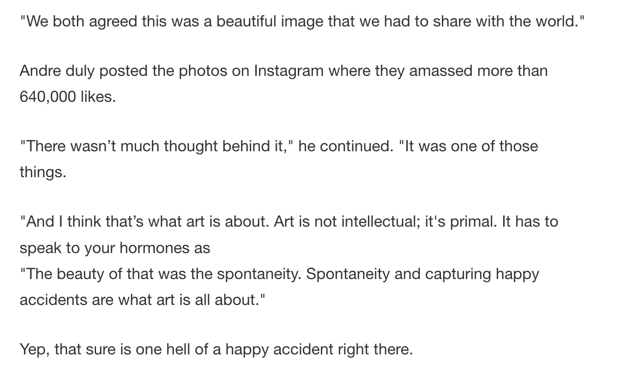Screen dimensions: 628x374
Task: Click the quote about sharing a beautiful image
Action: coord(302,22)
